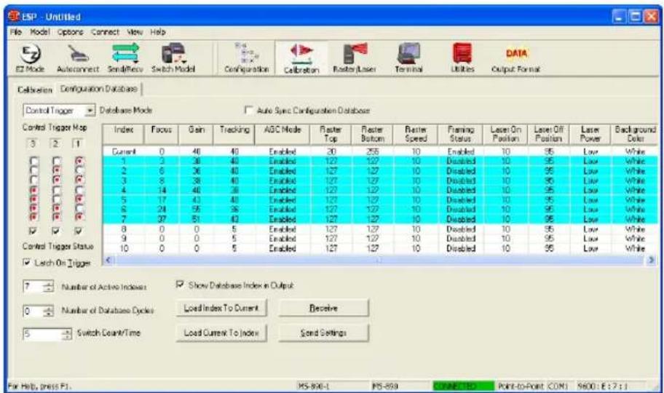Toggle Control Trigger Status checkbox under column 1

(x=78, y=231)
